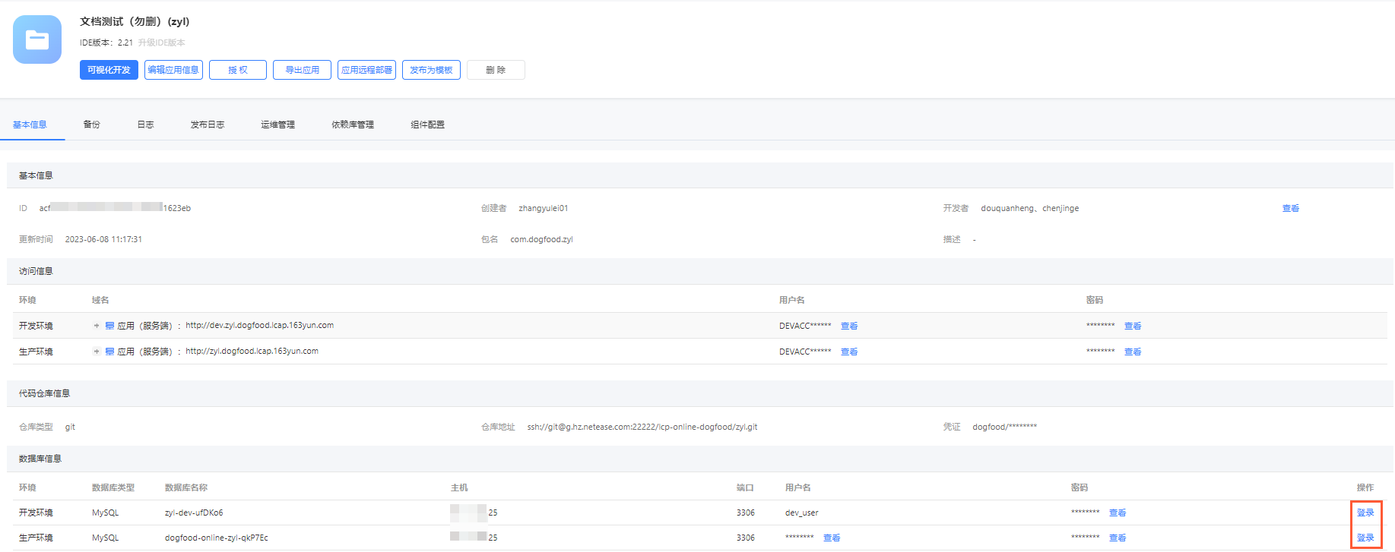Click the 导出应用 button
Image resolution: width=1395 pixels, height=552 pixels.
coord(303,70)
